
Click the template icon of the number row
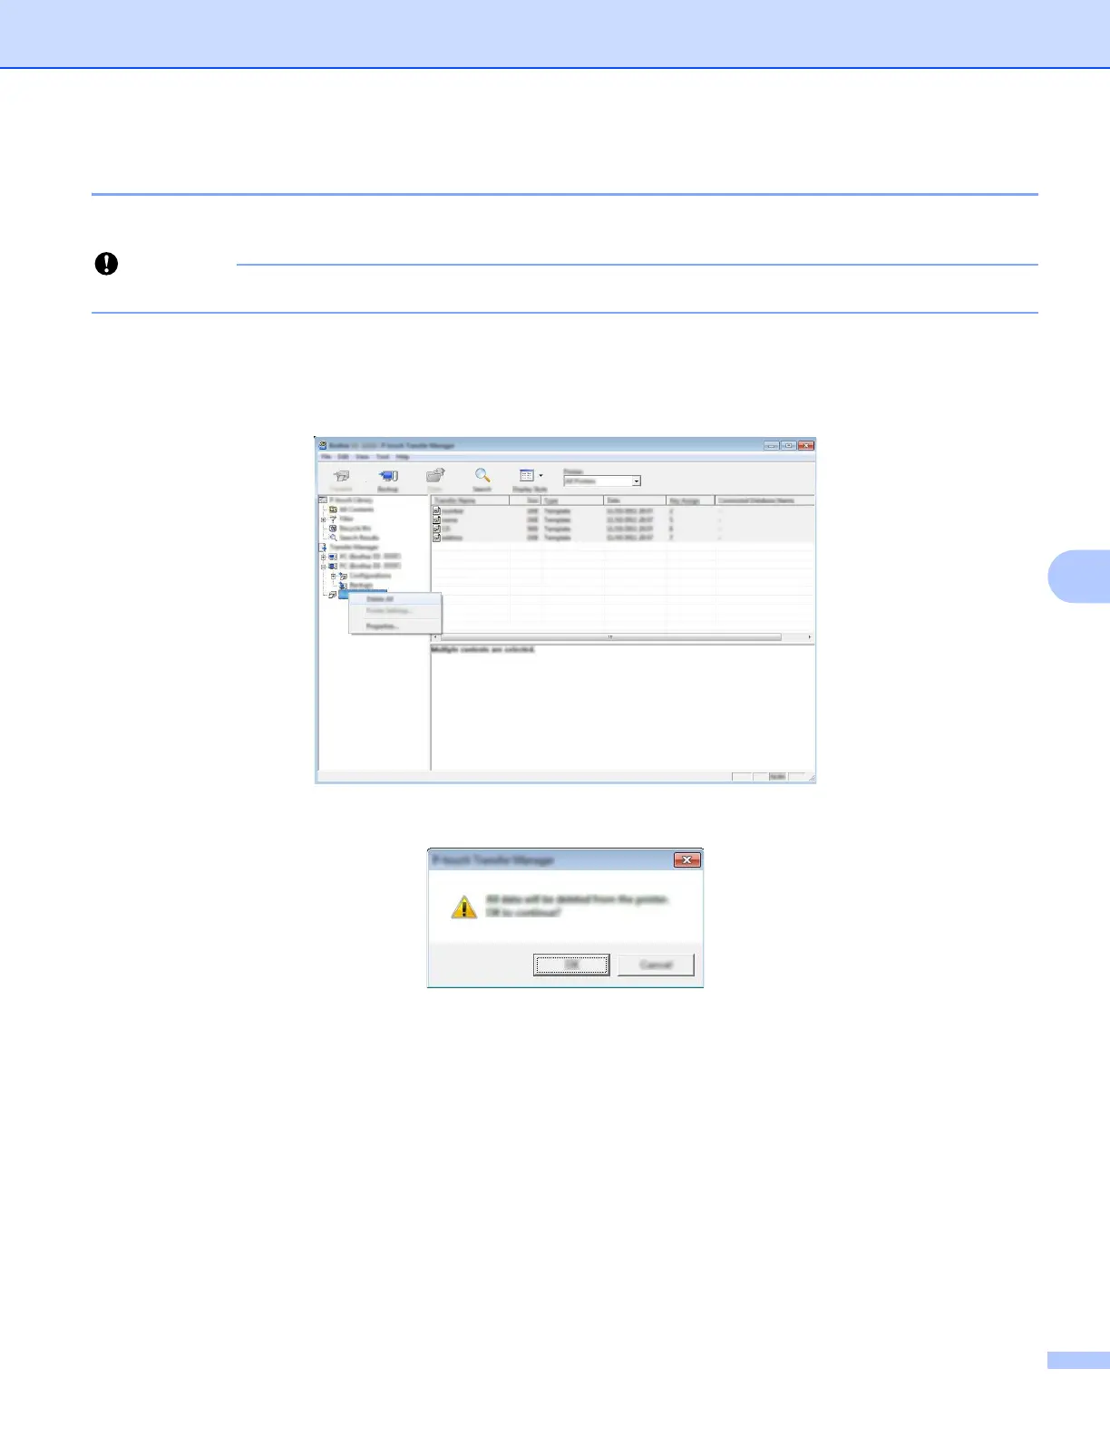(436, 511)
